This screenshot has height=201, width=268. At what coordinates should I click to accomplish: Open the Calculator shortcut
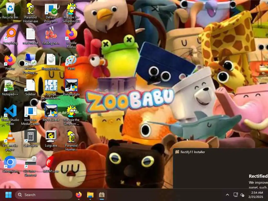pos(30,139)
